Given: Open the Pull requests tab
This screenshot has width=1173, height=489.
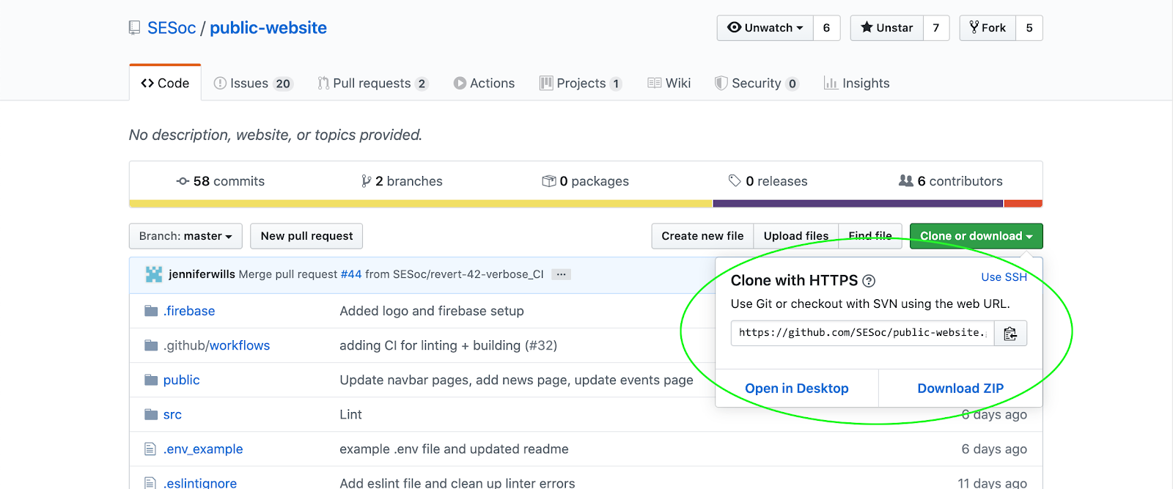Looking at the screenshot, I should [372, 84].
